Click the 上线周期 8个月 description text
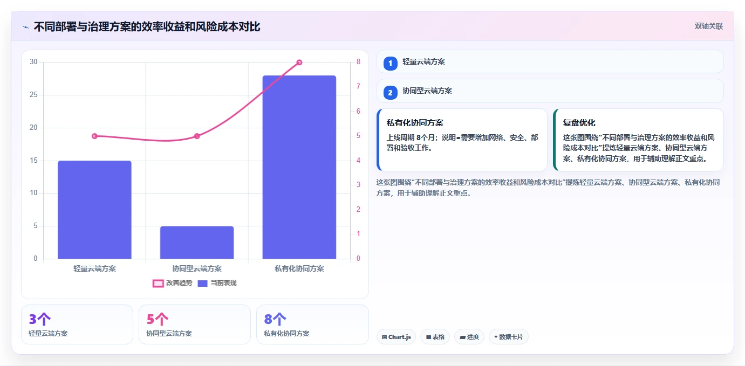Screen dimensions: 745x366 462,143
